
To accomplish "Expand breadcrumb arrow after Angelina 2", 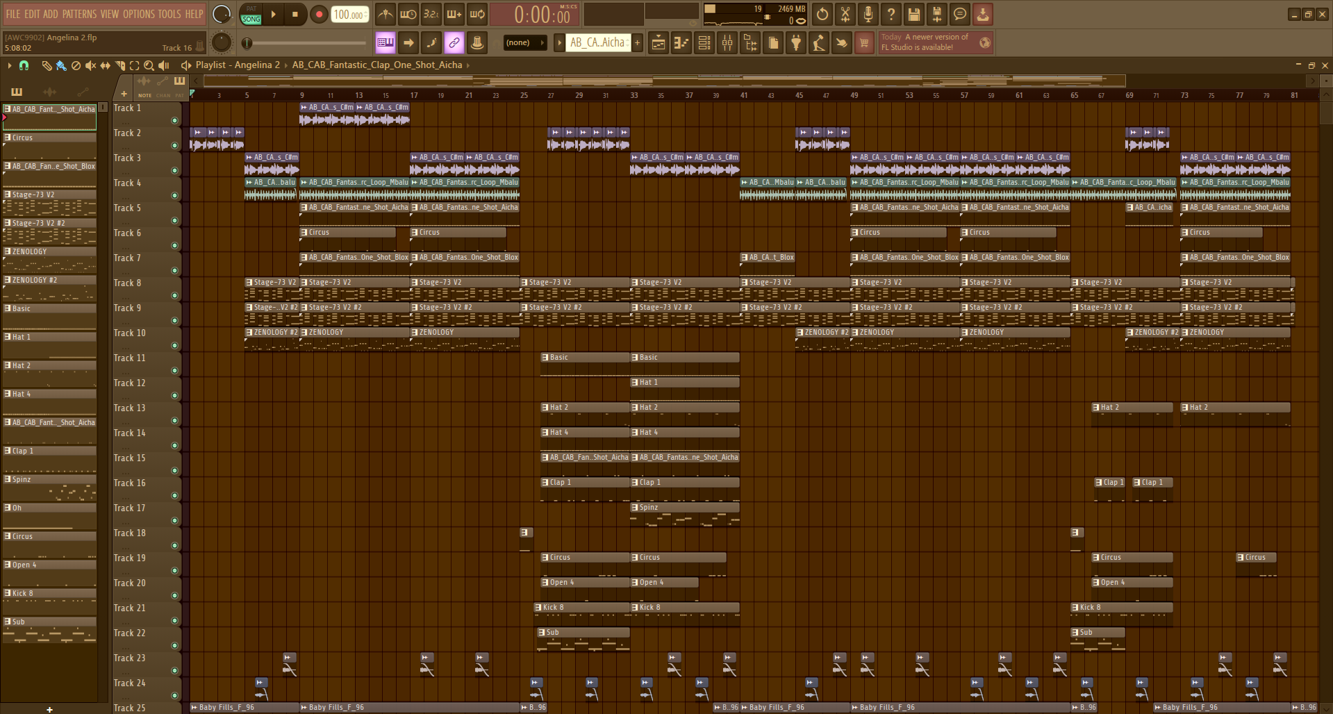I will click(x=285, y=65).
